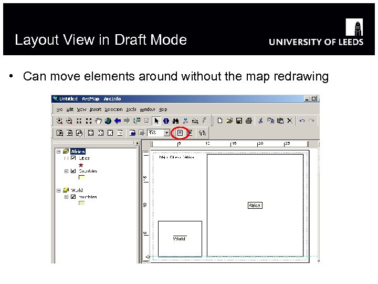378x284 pixels.
Task: Uncheck the Africa Countries layer checkbox
Action: [x=73, y=171]
